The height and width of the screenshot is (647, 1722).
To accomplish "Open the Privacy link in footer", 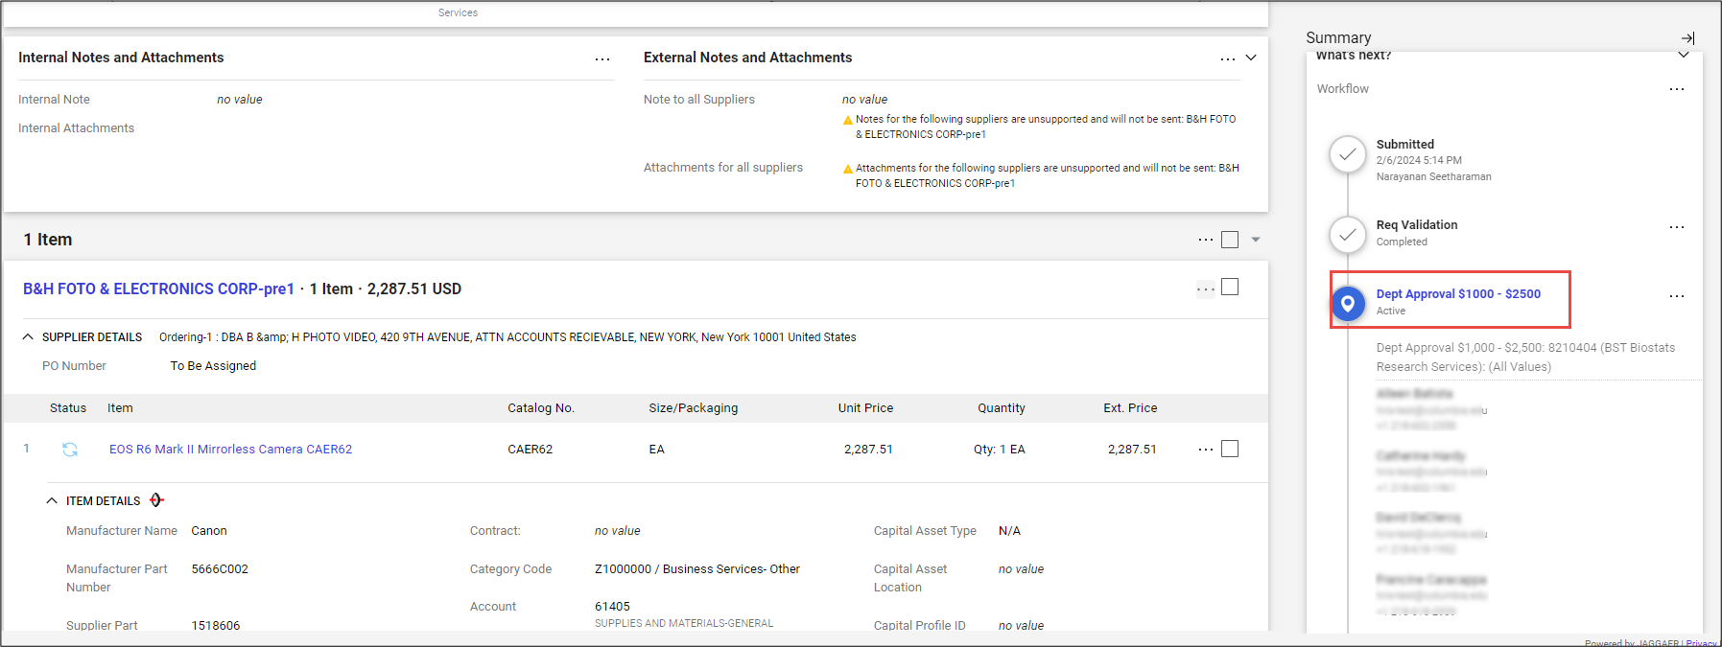I will pos(1702,642).
